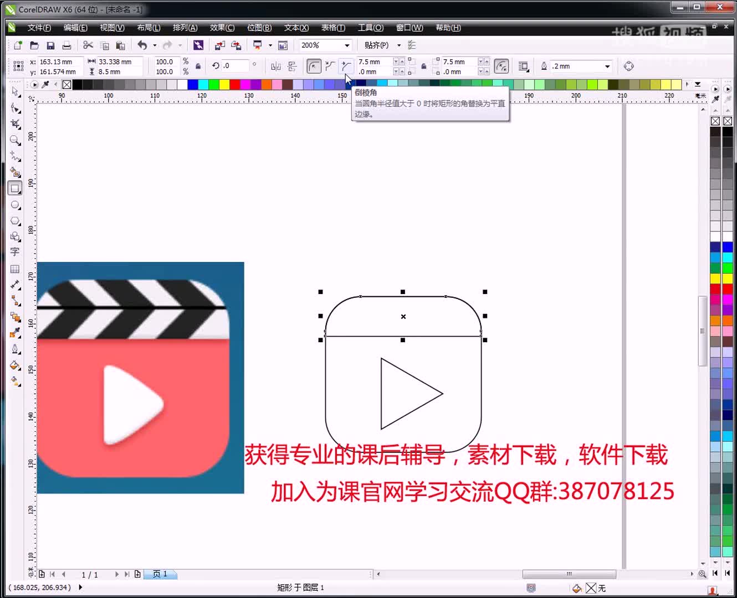Screen dimensions: 737x598
Task: Toggle the scalloped corner type
Action: tap(330, 66)
